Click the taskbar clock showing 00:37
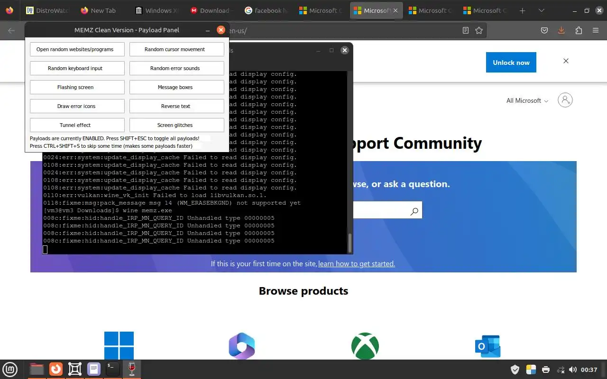 589,370
